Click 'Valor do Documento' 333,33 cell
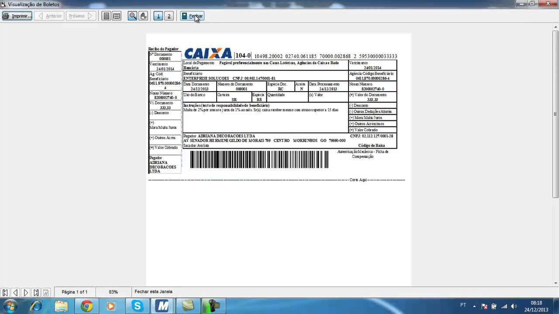 (x=373, y=97)
